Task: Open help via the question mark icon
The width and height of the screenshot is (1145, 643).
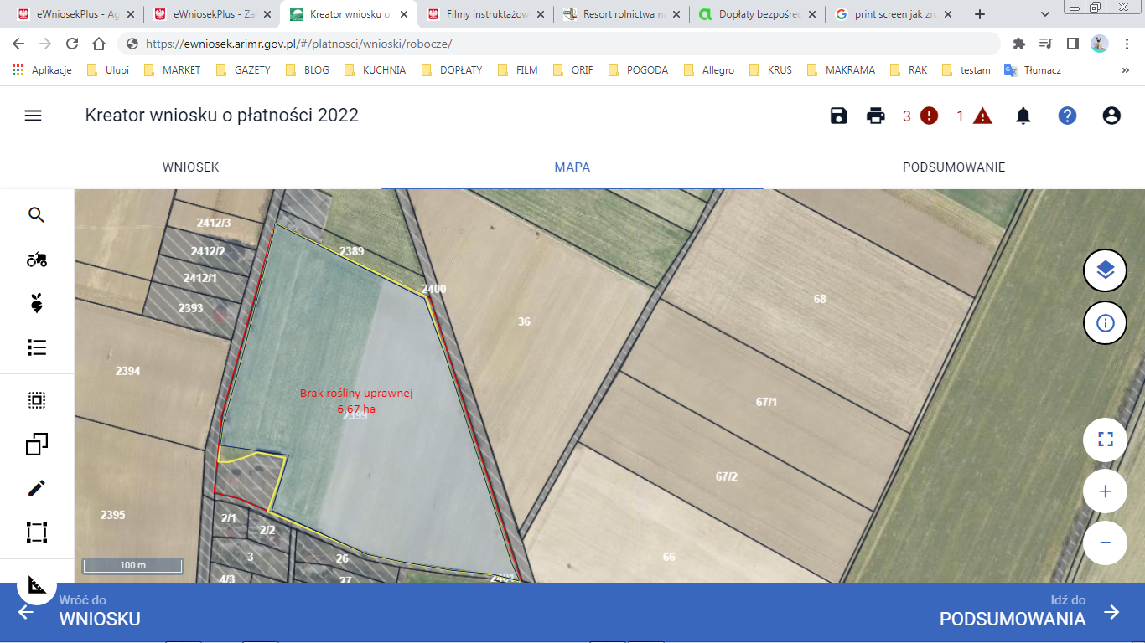Action: point(1067,116)
